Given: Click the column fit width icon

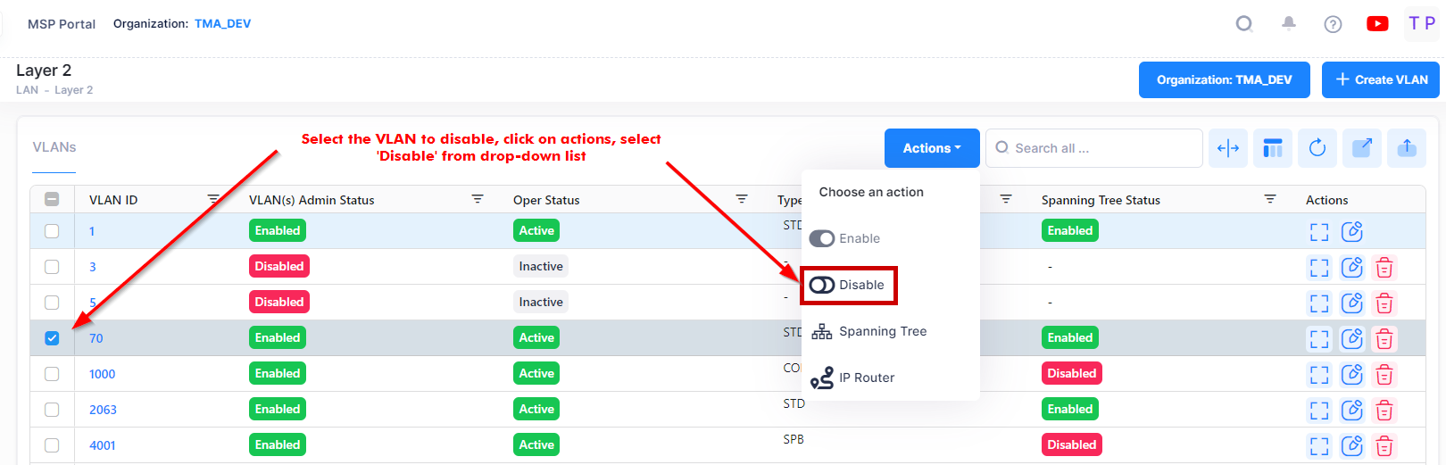Looking at the screenshot, I should point(1228,148).
